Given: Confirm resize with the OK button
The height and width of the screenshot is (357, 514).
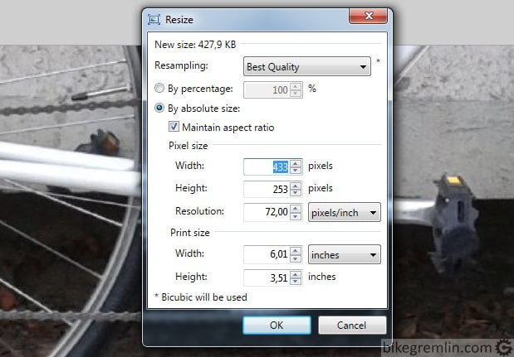Looking at the screenshot, I should (x=277, y=325).
